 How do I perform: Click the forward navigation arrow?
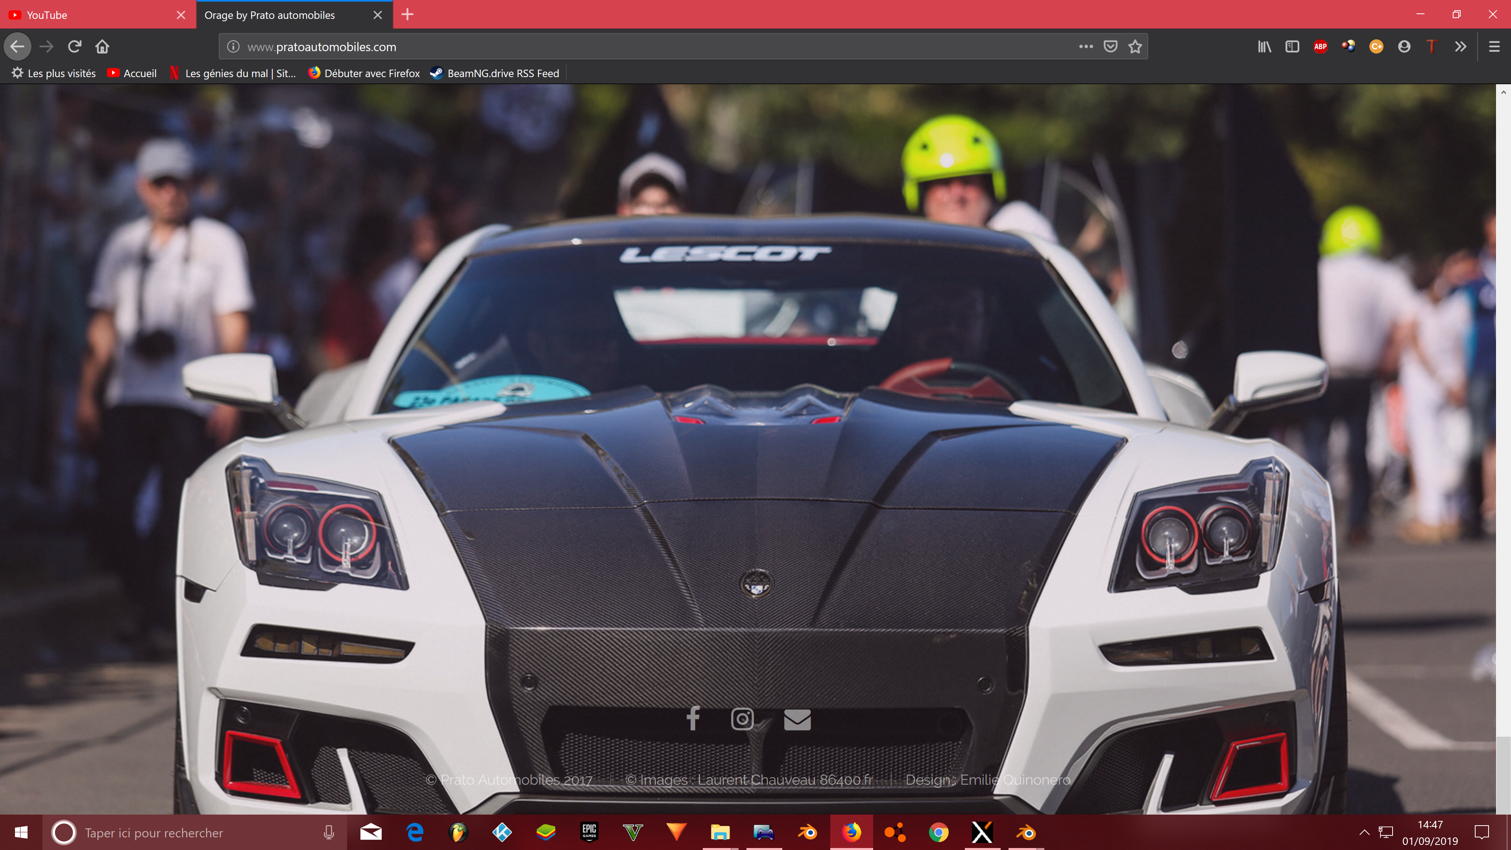(46, 46)
